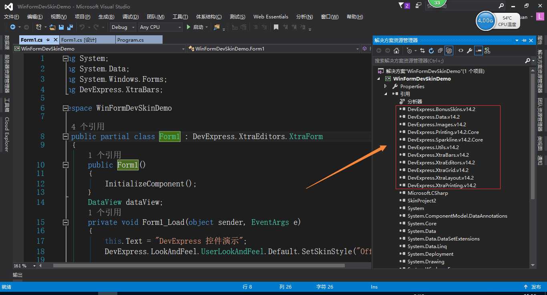Collapse the Form1_Load method outlining box
This screenshot has height=295, width=547.
[x=66, y=222]
